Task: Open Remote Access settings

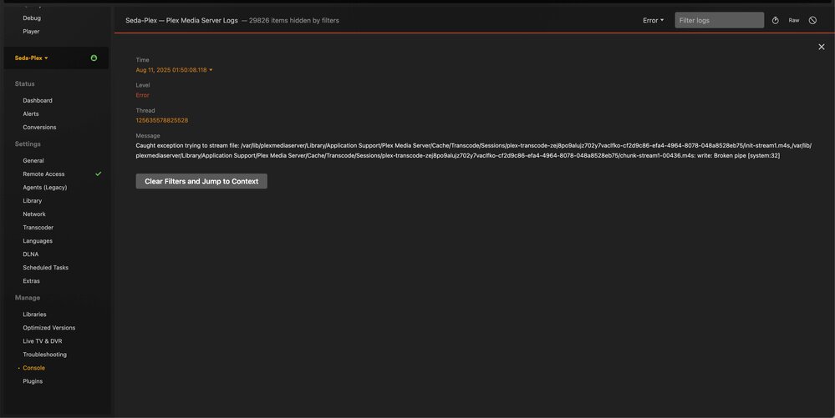Action: point(43,174)
